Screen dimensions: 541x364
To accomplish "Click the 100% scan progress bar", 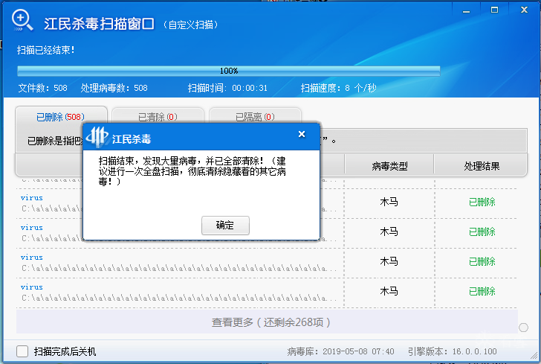I will click(x=228, y=71).
